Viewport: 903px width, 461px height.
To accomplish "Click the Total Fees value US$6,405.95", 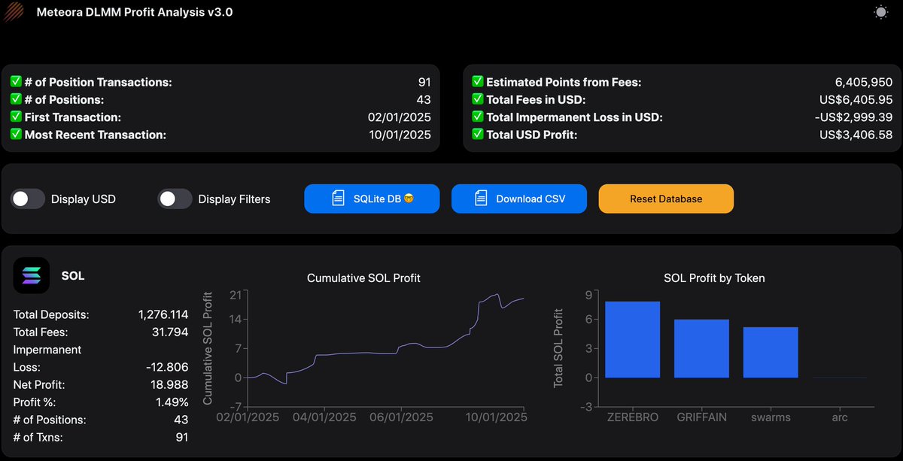I will (x=856, y=99).
